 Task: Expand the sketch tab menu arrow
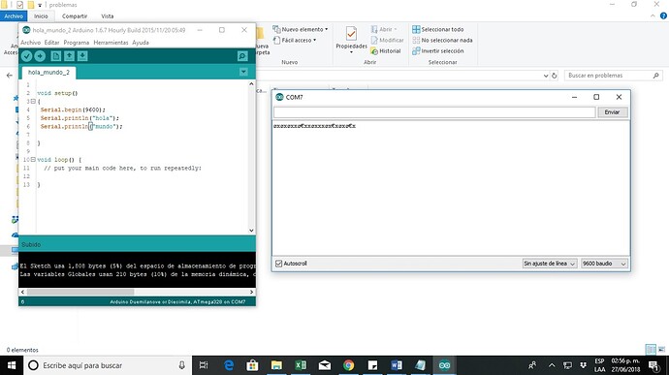click(243, 72)
